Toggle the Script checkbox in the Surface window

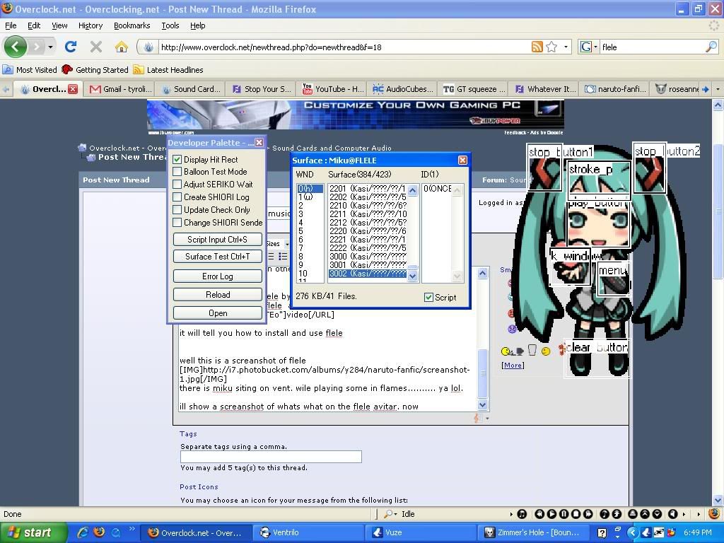pos(429,298)
